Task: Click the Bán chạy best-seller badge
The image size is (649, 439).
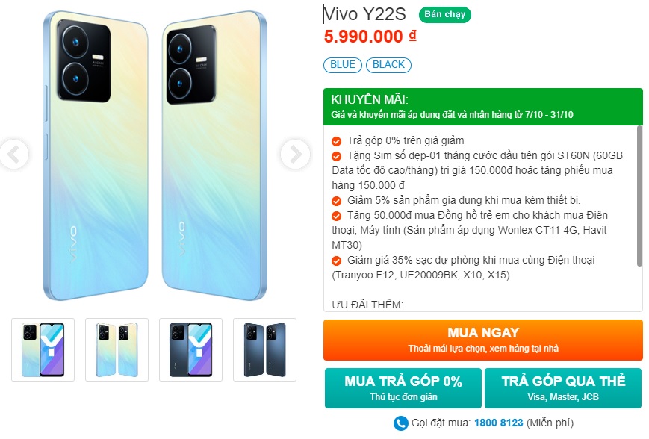Action: tap(444, 15)
